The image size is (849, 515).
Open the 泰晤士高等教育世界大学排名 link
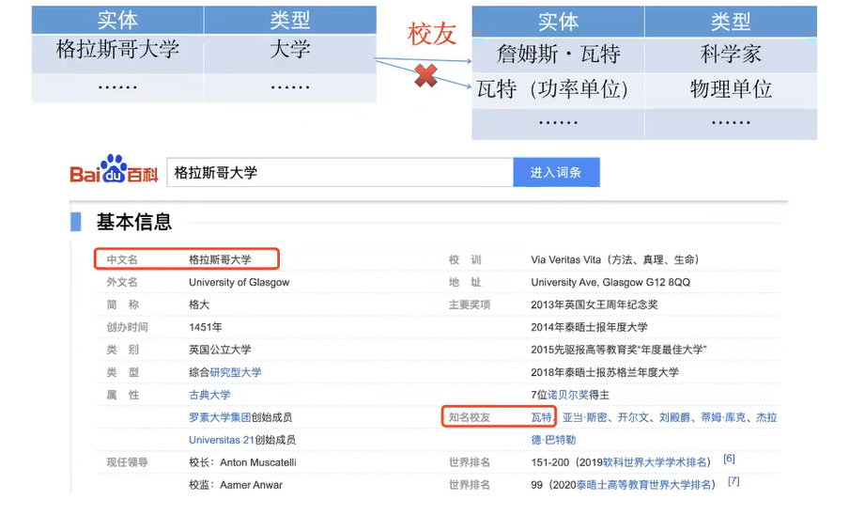tap(643, 485)
